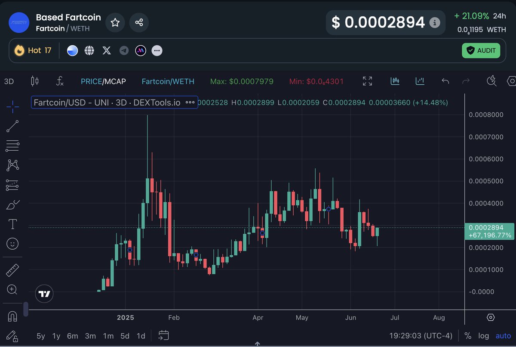This screenshot has height=347, width=516.
Task: Set chart range to 5d
Action: click(x=125, y=336)
